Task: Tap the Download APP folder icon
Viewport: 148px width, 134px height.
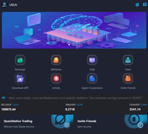Action: click(x=20, y=79)
